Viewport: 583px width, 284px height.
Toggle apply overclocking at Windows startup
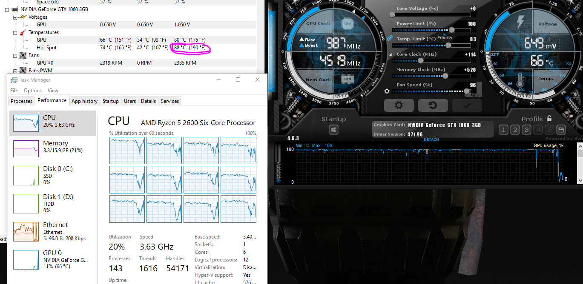pos(333,130)
